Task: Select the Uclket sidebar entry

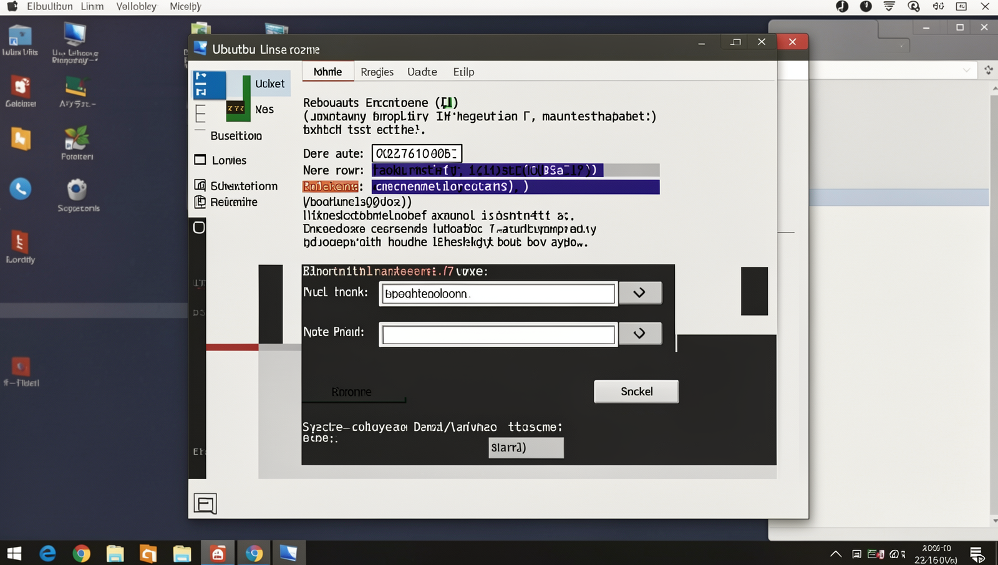Action: (269, 84)
